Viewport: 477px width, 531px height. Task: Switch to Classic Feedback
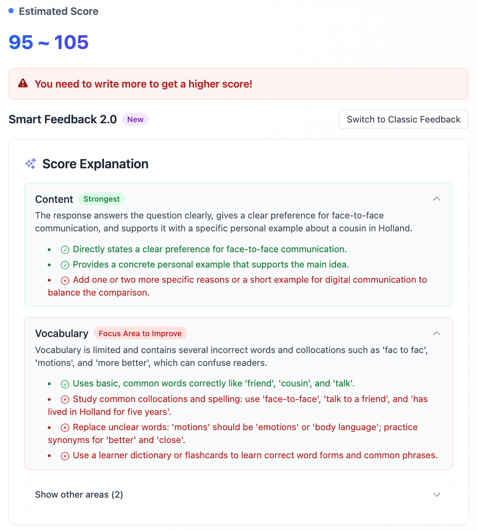(x=404, y=119)
